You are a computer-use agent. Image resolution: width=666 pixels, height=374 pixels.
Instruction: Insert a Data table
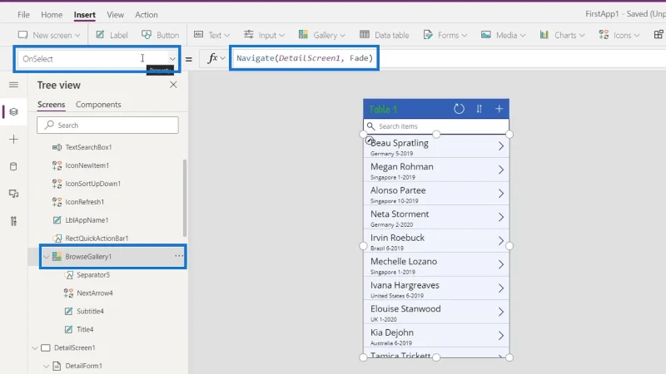384,35
